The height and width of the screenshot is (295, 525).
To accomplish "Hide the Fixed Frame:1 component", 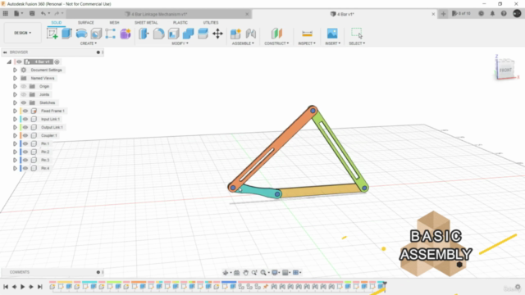I will [25, 111].
